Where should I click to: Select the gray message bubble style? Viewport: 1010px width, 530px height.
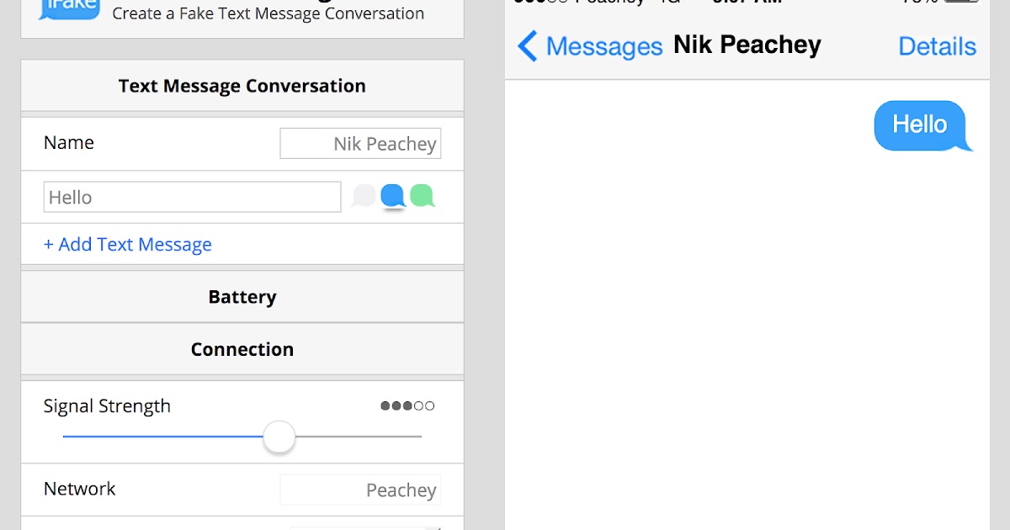pyautogui.click(x=364, y=196)
